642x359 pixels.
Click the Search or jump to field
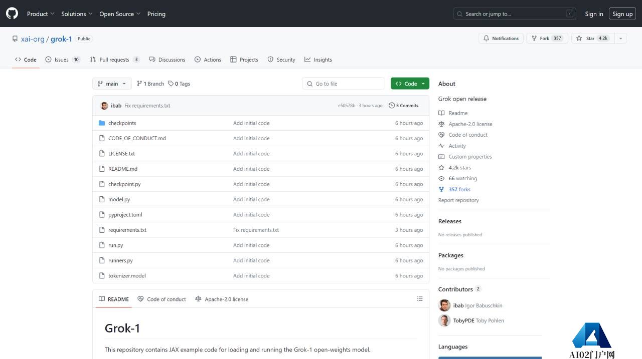(515, 14)
